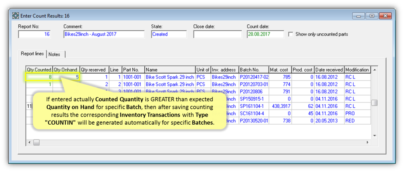Select batch P20120806 cell
The image size is (404, 172).
pyautogui.click(x=254, y=91)
